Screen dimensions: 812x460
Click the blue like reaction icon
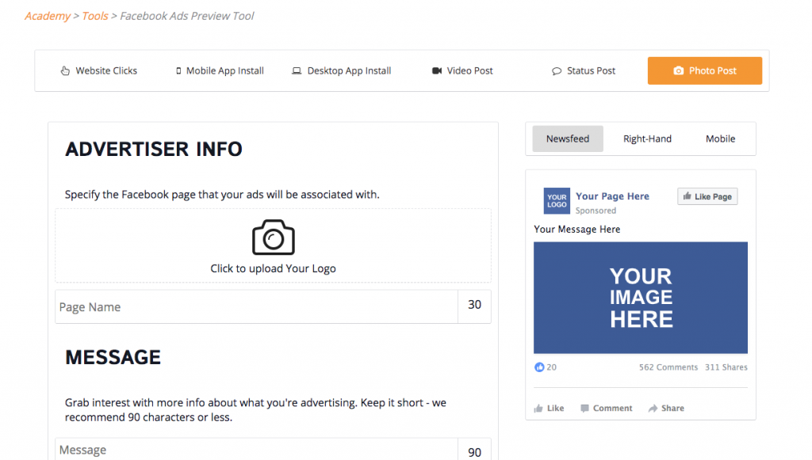(x=539, y=367)
